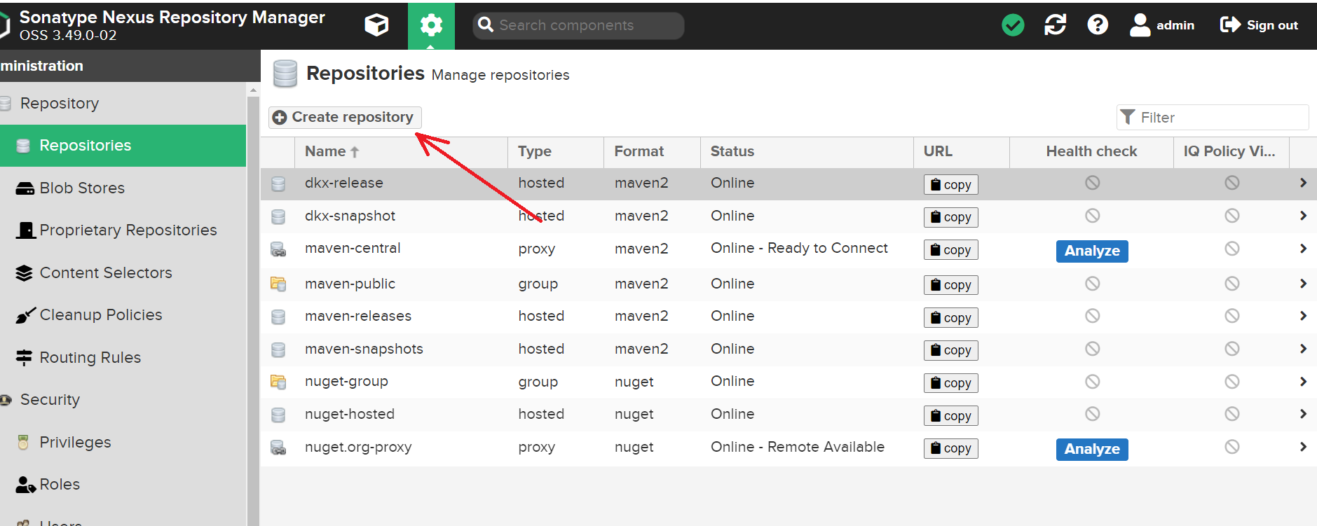The width and height of the screenshot is (1317, 526).
Task: Click the admin user account button
Action: pos(1162,25)
